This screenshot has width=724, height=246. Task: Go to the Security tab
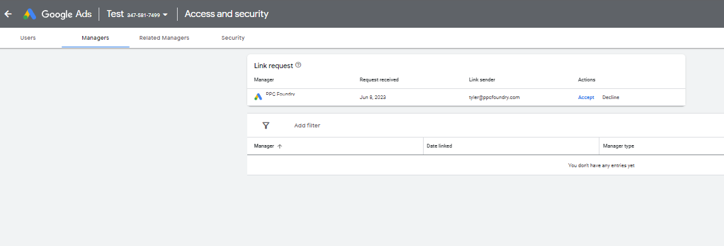(233, 38)
